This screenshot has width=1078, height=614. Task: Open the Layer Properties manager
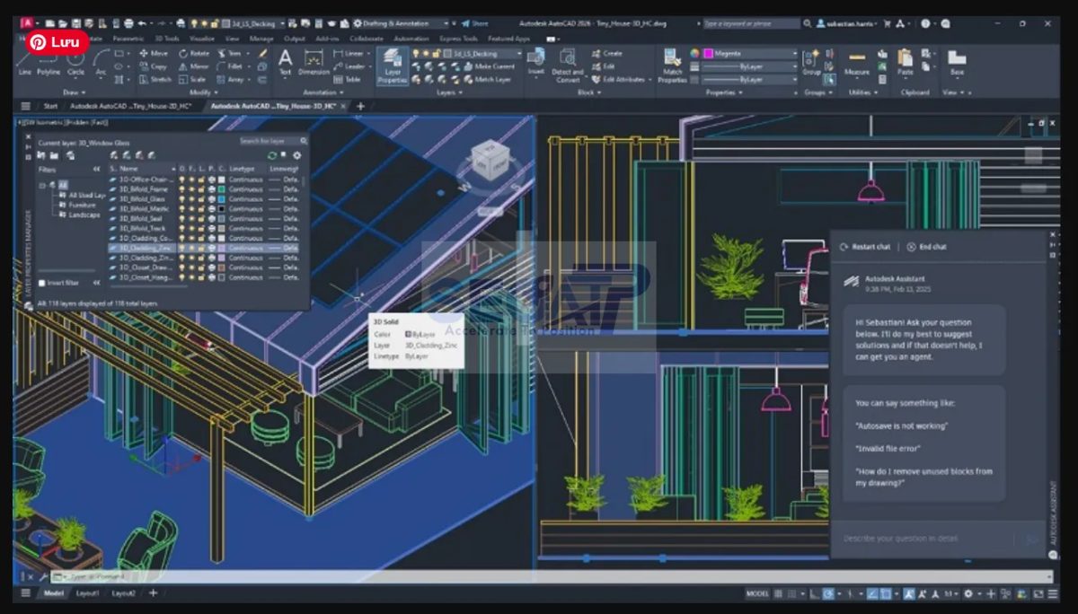[x=392, y=65]
